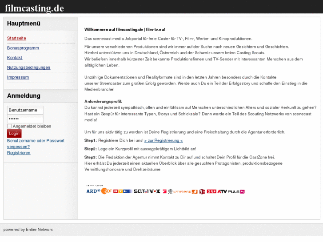Click the 3sat logo
Viewport: 323px width, 242px height.
202,191
